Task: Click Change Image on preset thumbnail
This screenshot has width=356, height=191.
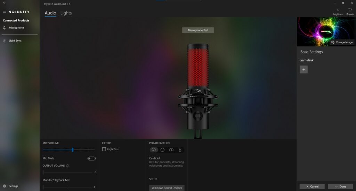Action: [342, 42]
